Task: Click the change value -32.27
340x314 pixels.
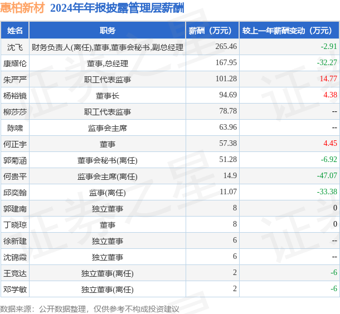Action: 327,62
